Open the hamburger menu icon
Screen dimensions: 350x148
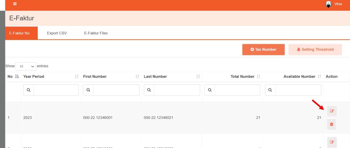click(x=15, y=4)
